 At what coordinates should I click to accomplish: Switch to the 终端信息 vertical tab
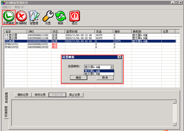click(6, 111)
